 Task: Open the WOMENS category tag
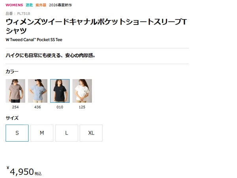coord(14,5)
